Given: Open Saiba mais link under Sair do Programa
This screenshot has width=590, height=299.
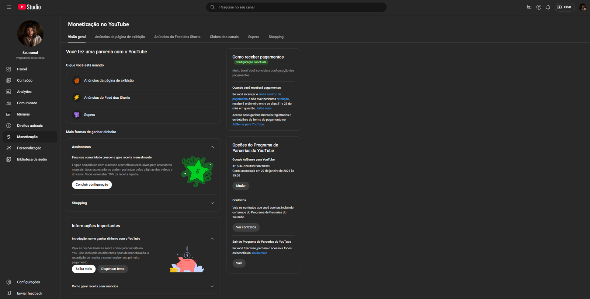Looking at the screenshot, I should (x=260, y=253).
